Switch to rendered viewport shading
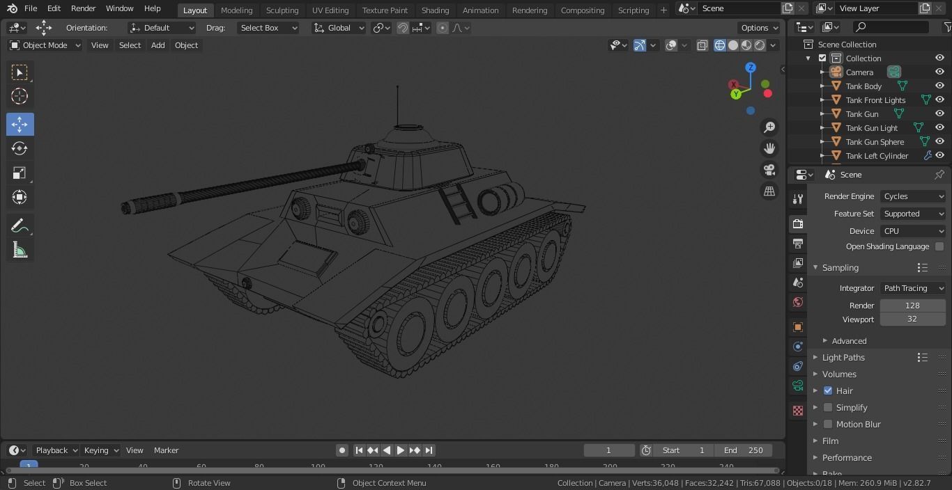Viewport: 952px width, 490px height. [760, 45]
